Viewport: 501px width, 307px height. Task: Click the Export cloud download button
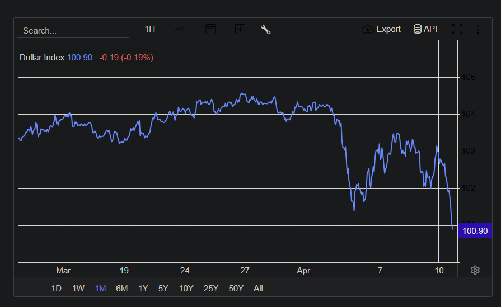point(381,29)
